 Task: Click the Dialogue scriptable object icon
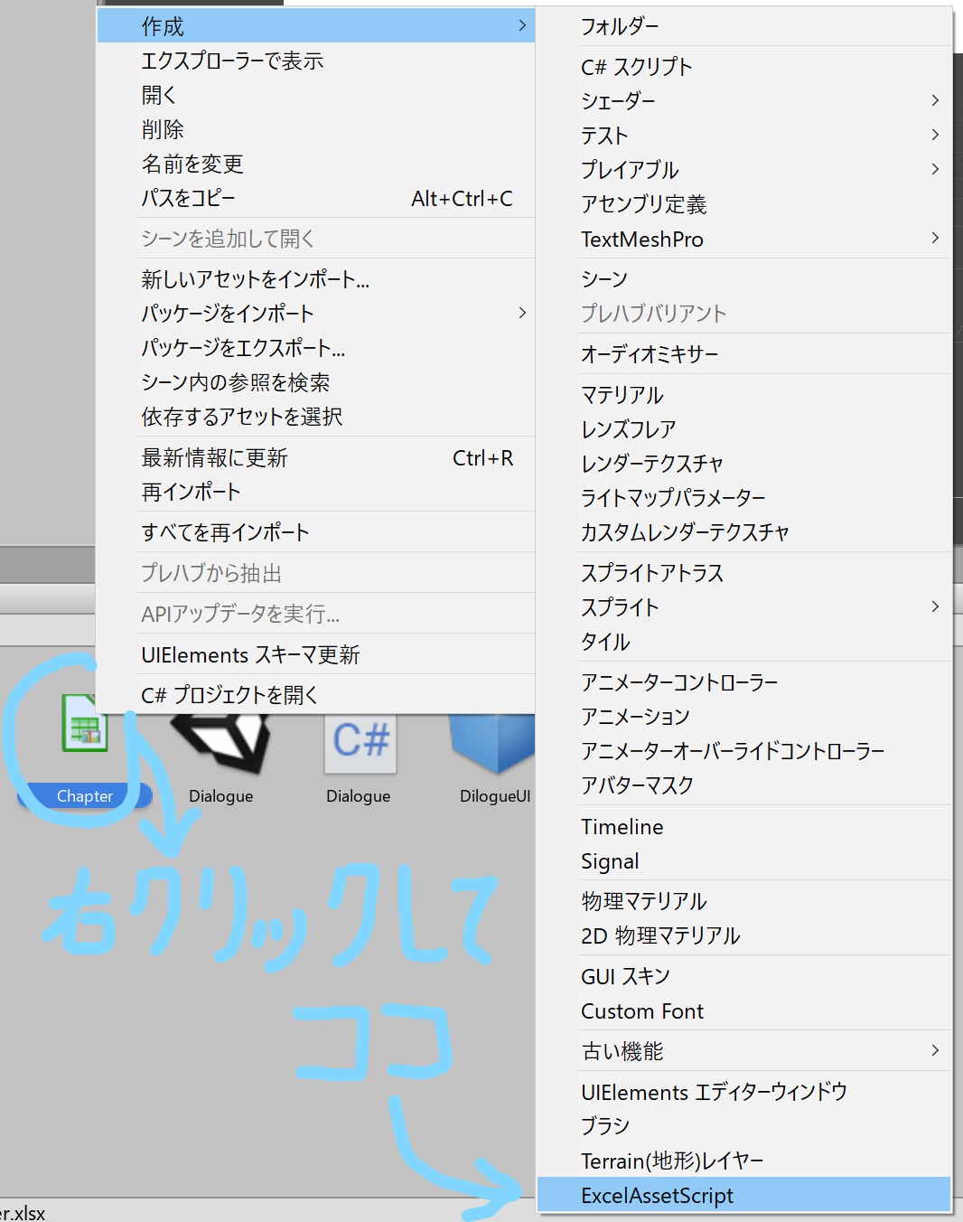tap(220, 741)
